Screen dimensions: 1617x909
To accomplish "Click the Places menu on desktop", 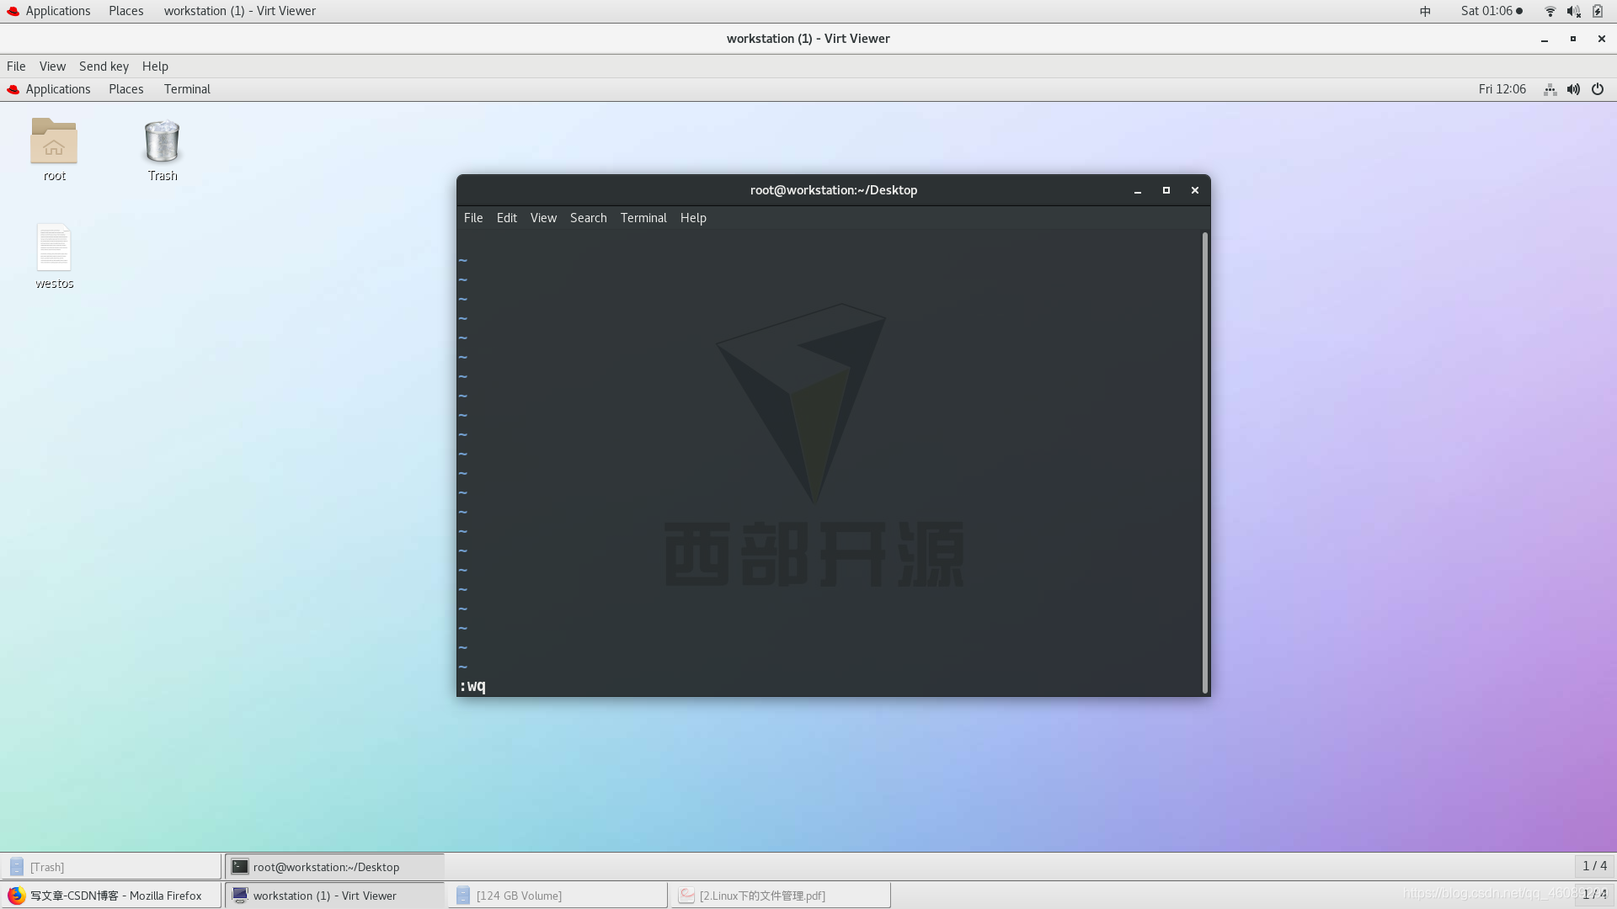I will coord(125,88).
